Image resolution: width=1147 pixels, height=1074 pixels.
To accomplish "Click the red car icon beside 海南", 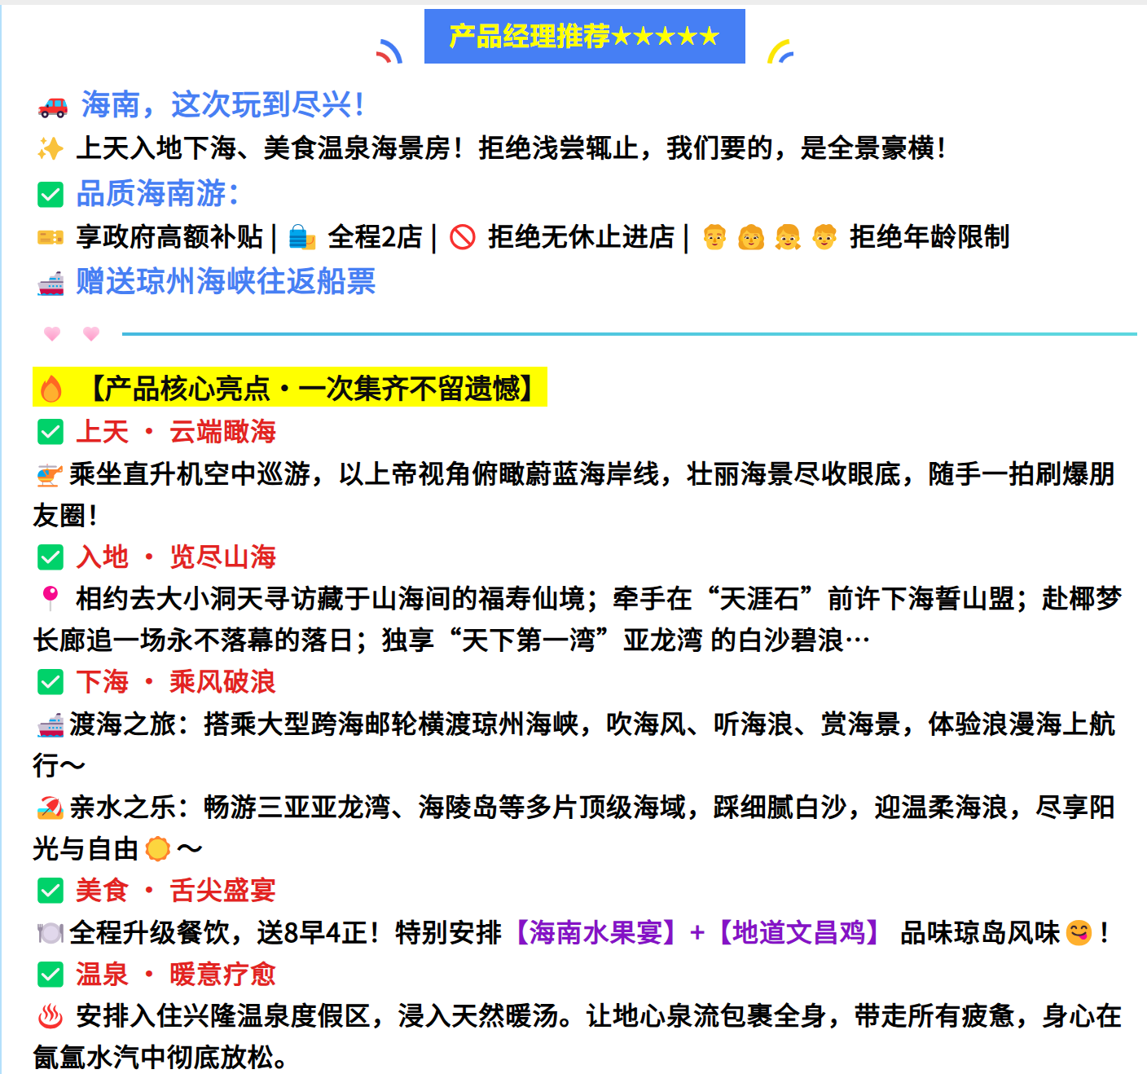I will coord(53,106).
